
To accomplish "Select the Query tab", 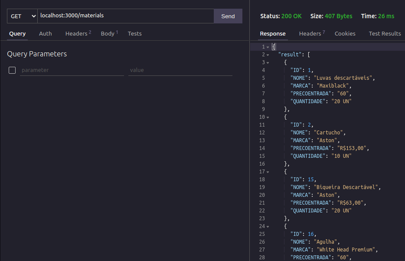I will point(17,33).
